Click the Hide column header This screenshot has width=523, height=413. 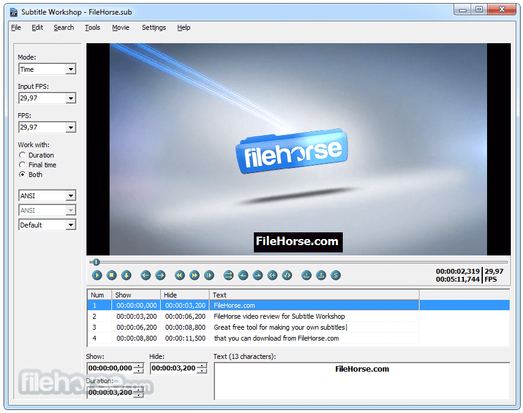[184, 295]
